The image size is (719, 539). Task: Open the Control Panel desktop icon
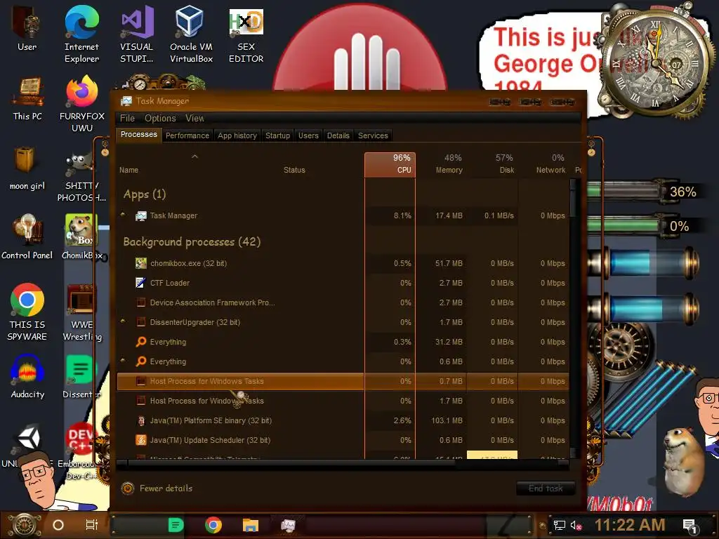click(x=27, y=237)
